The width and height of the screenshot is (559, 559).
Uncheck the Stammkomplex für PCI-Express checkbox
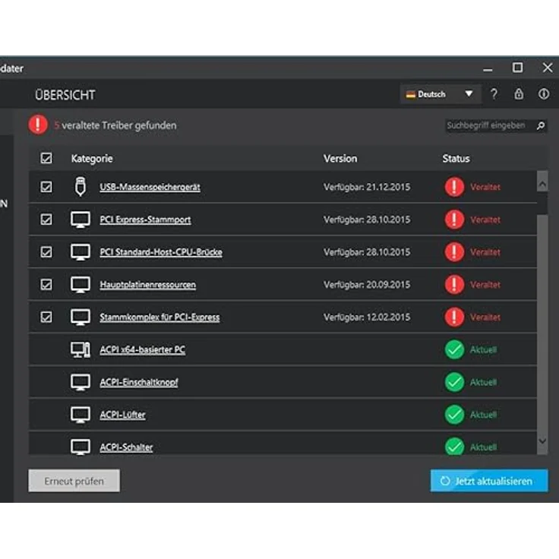46,317
